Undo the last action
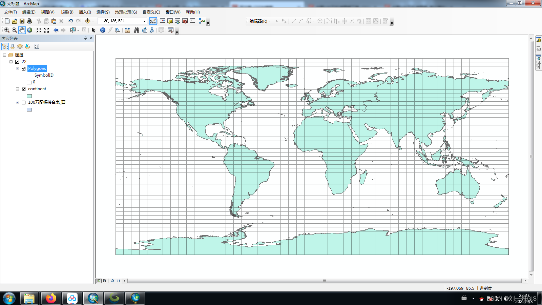This screenshot has height=305, width=542. pos(70,21)
